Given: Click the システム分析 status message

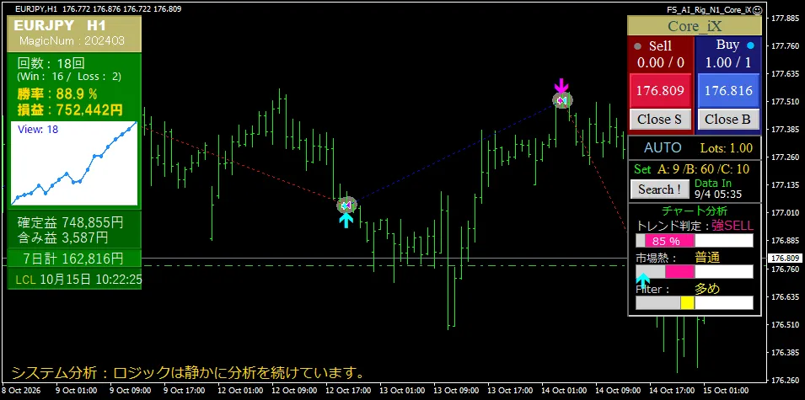Looking at the screenshot, I should pyautogui.click(x=189, y=371).
